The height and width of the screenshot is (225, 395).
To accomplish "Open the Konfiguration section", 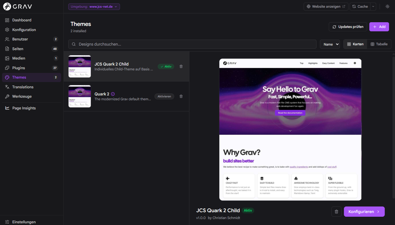I will click(31, 30).
